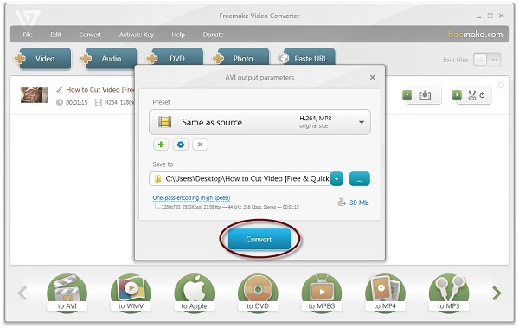Add a new preset with green plus
The width and height of the screenshot is (519, 328).
(x=161, y=145)
